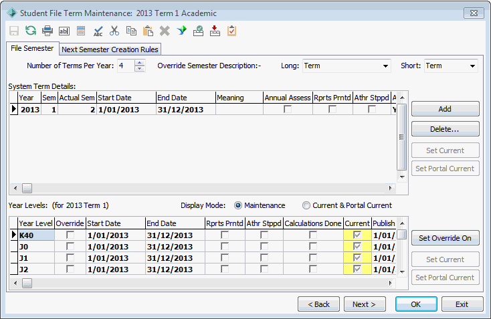Click the Cut scissors icon
491x319 pixels.
pos(114,31)
